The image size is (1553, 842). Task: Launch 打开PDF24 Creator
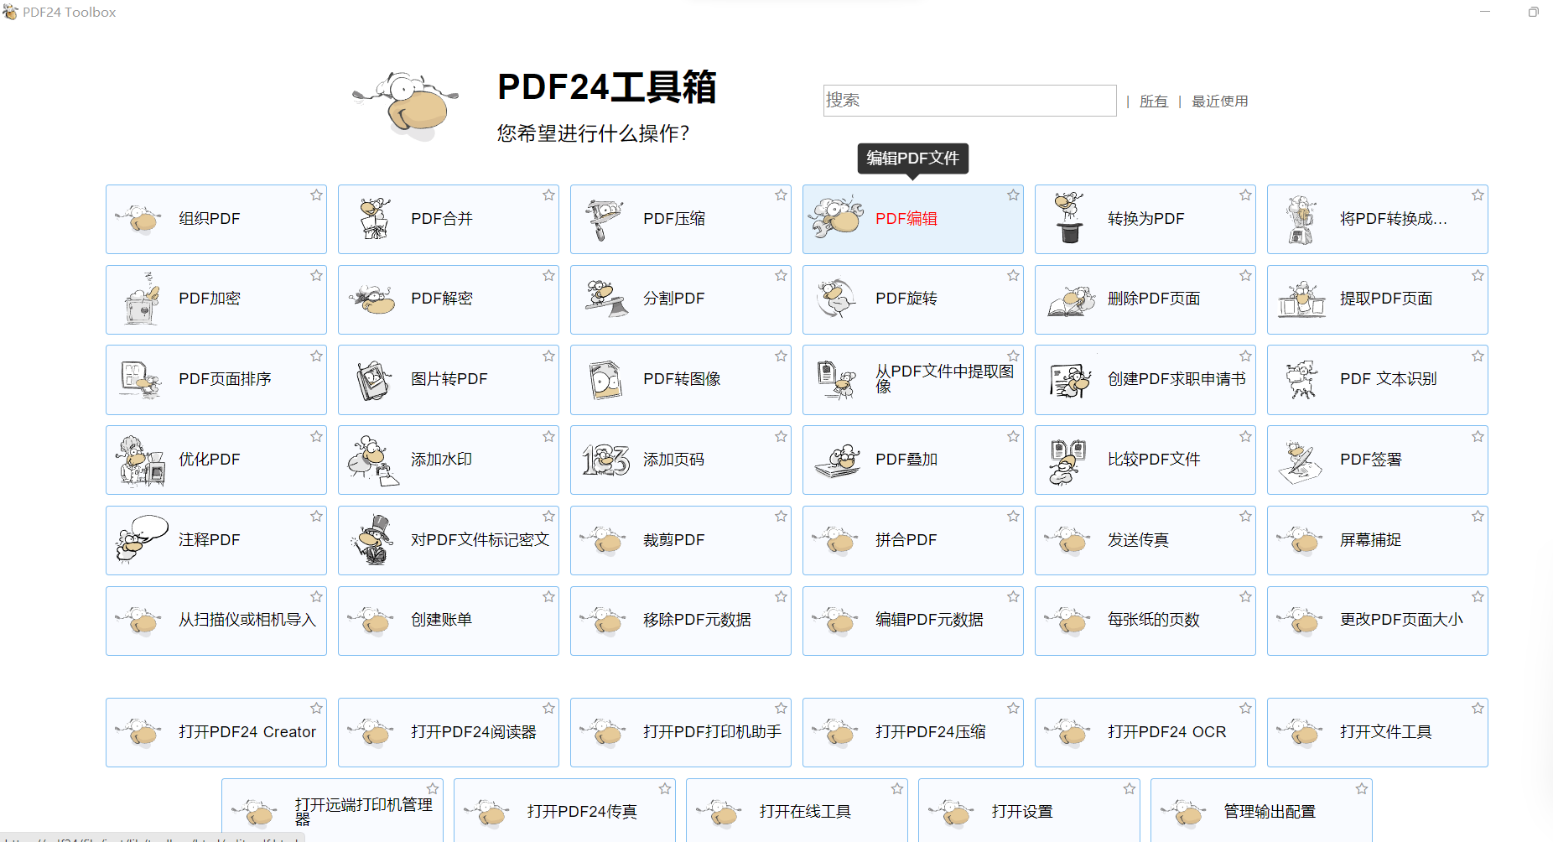click(216, 732)
